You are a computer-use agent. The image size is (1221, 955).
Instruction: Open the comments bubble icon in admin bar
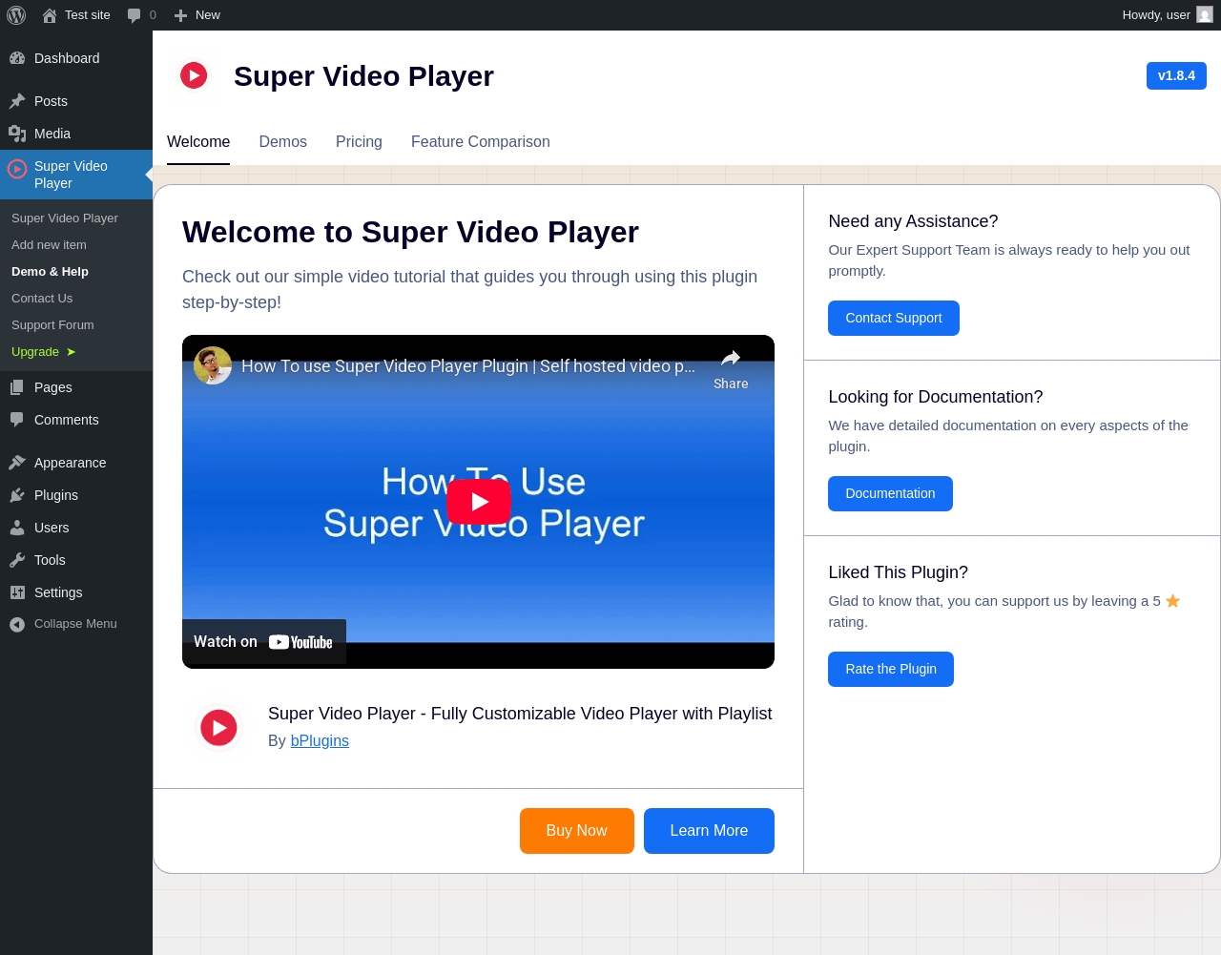pos(135,15)
